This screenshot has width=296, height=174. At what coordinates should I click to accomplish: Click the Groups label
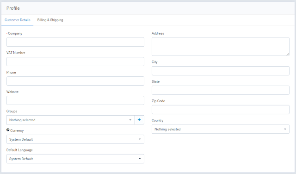point(12,111)
